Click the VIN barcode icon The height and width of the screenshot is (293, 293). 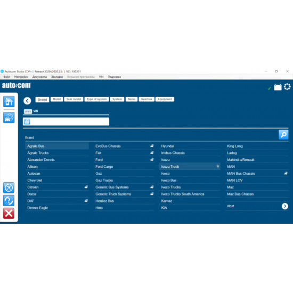[28, 111]
